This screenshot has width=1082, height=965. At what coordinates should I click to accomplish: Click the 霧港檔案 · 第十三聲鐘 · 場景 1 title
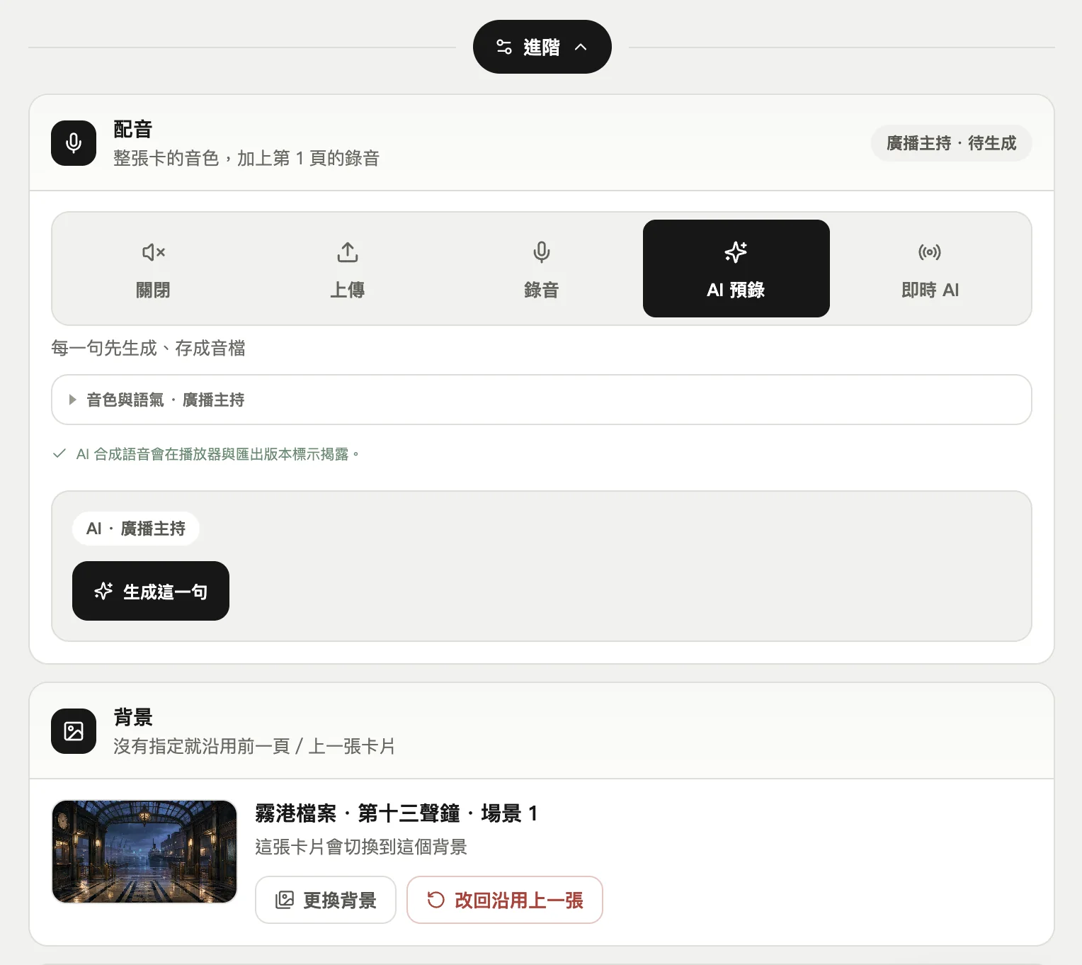397,813
